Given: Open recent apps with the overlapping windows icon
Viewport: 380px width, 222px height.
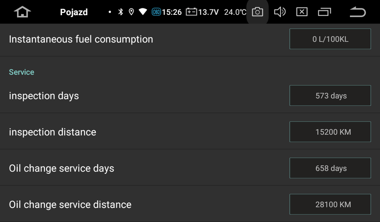Looking at the screenshot, I should click(325, 12).
